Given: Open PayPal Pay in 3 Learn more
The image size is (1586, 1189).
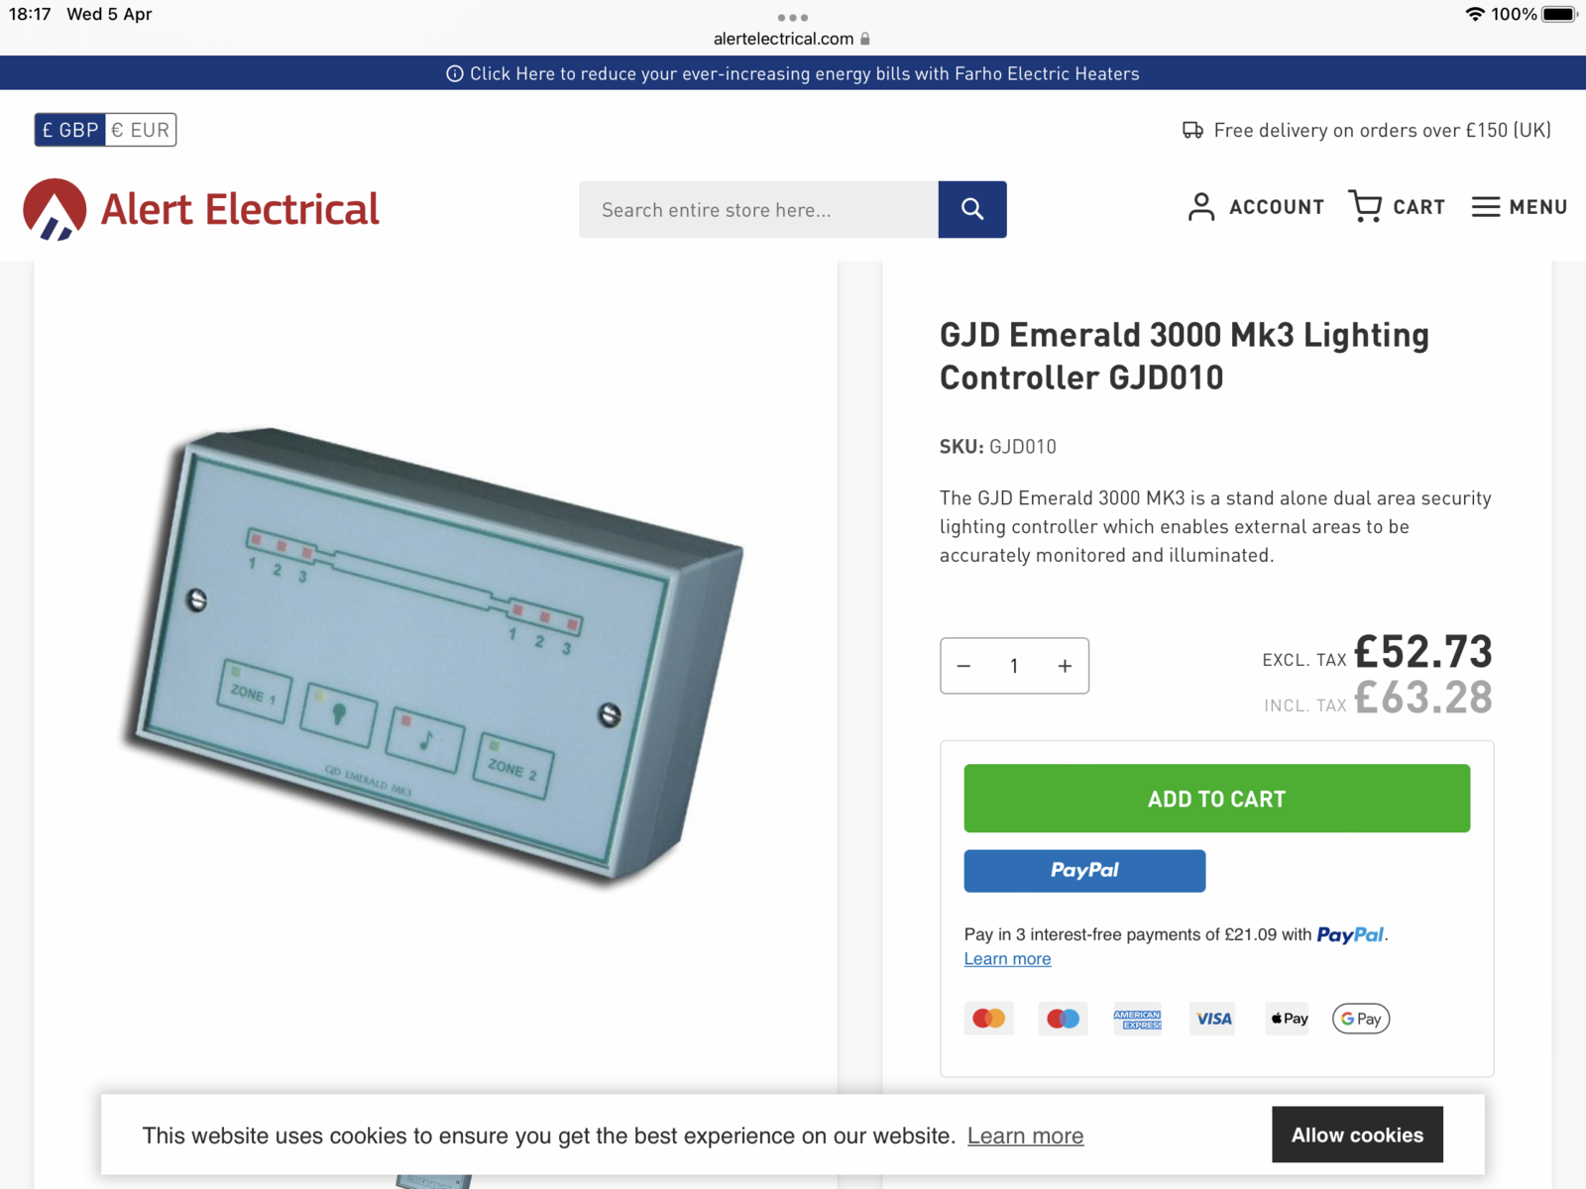Looking at the screenshot, I should (1007, 959).
